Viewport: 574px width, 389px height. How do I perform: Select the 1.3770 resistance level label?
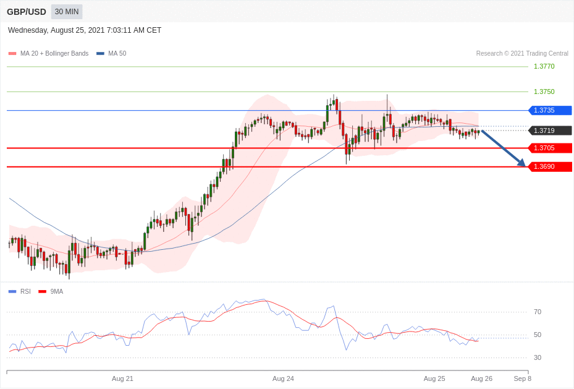(x=544, y=66)
